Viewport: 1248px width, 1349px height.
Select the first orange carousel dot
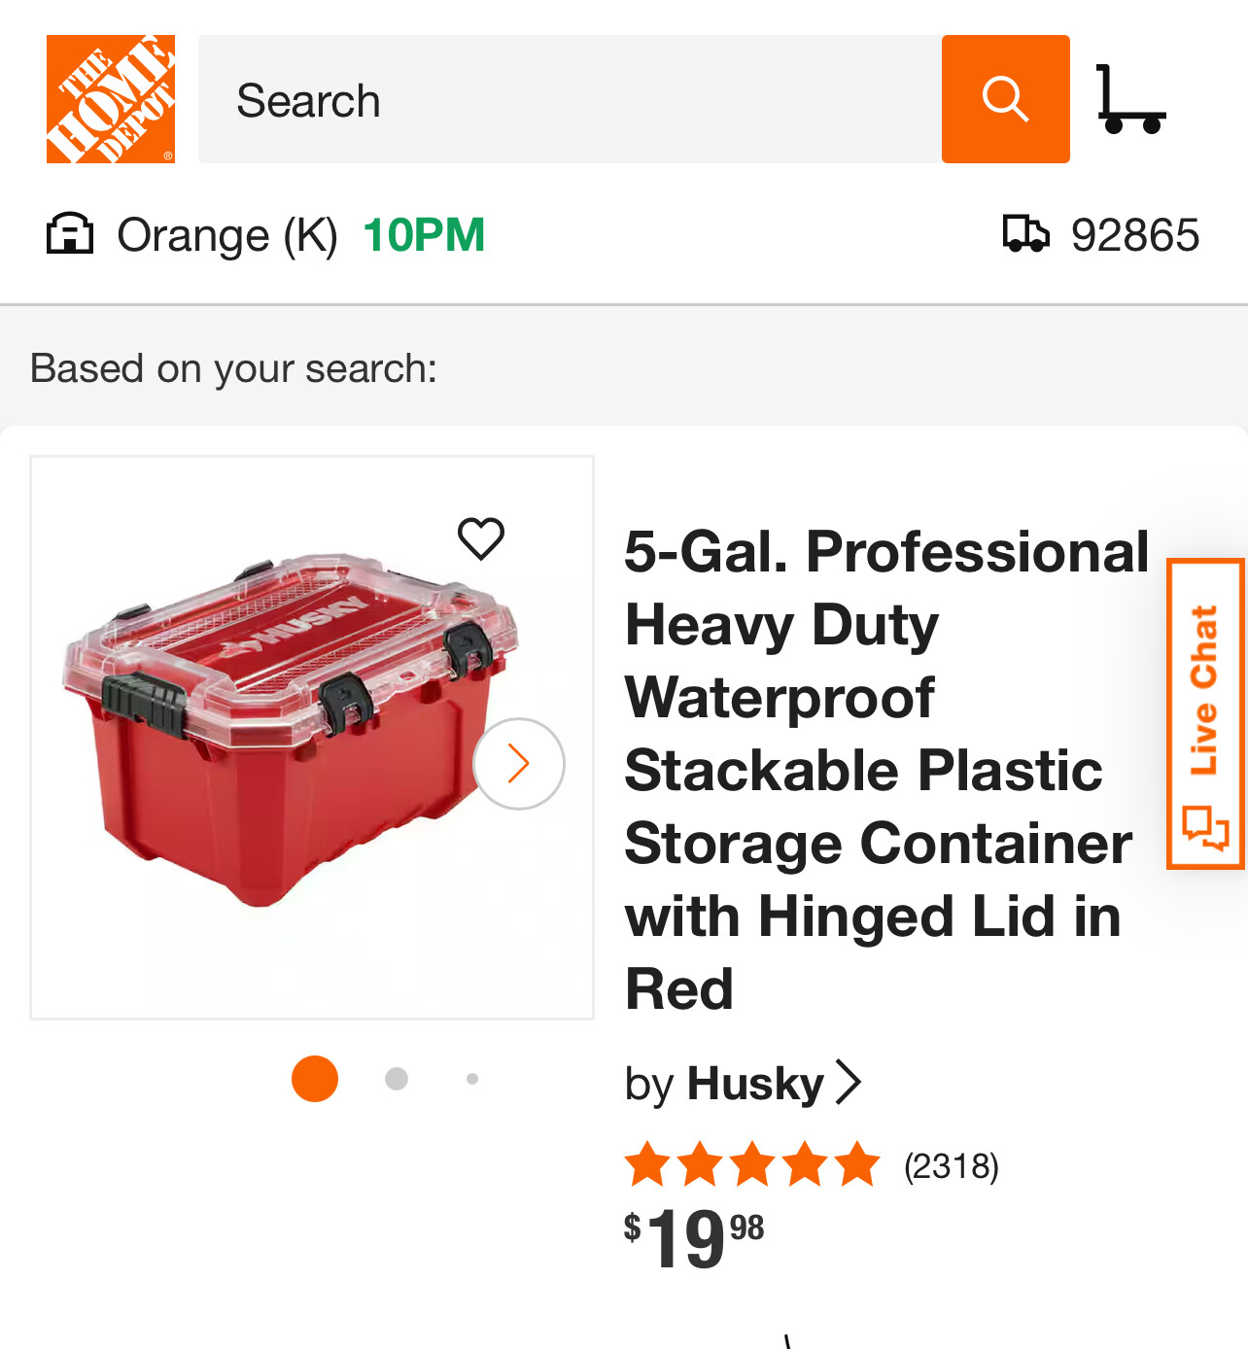tap(315, 1079)
